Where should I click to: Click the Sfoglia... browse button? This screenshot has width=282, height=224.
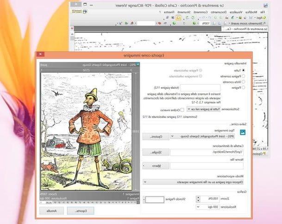[x=156, y=152]
